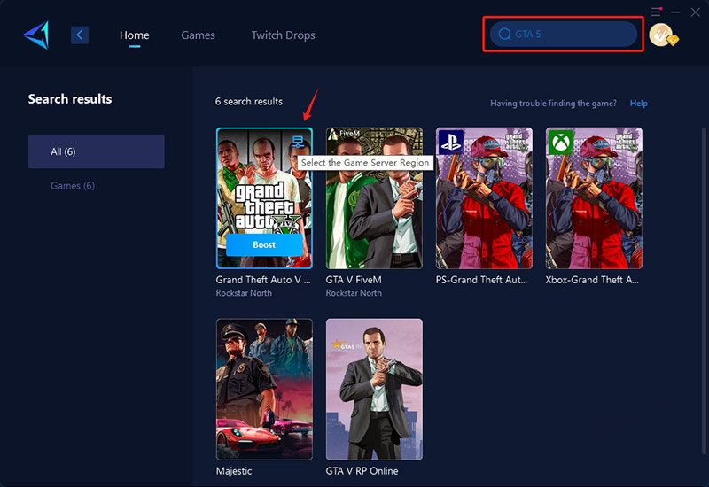The image size is (709, 487).
Task: Click the Boost button on GTA V
Action: (x=264, y=245)
